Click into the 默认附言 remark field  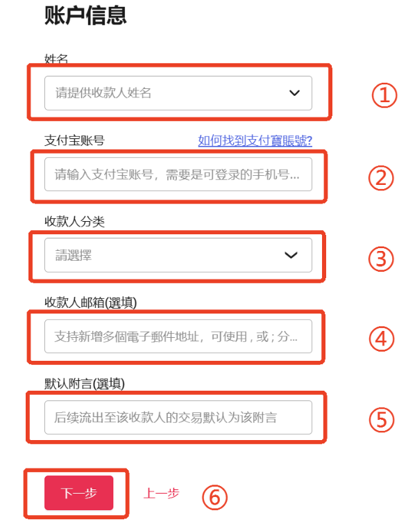click(x=178, y=417)
